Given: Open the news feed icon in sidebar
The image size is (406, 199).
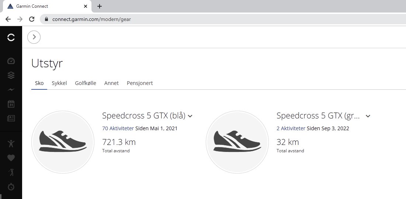Looking at the screenshot, I should pos(11,118).
